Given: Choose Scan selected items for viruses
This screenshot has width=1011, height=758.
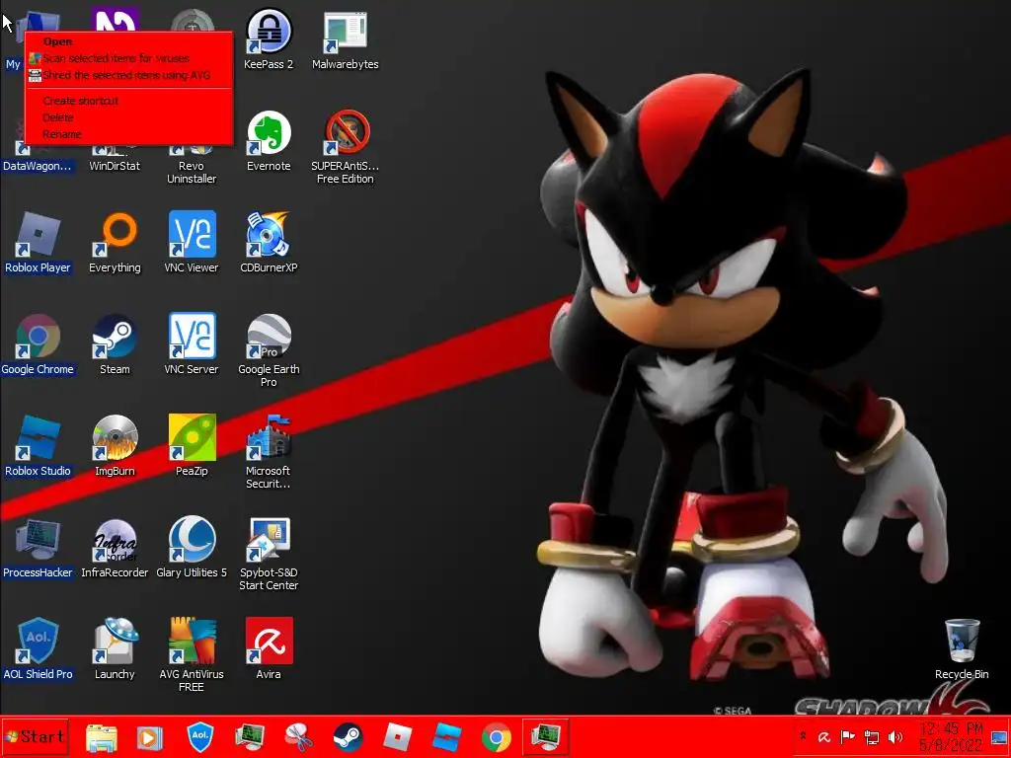Looking at the screenshot, I should point(129,58).
